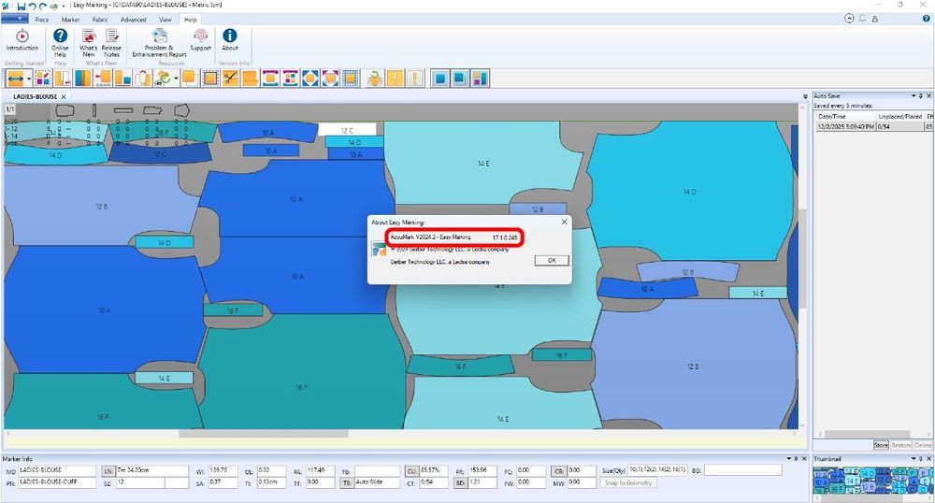This screenshot has height=503, width=935.
Task: Click the first single blue square view icon
Action: pyautogui.click(x=440, y=79)
